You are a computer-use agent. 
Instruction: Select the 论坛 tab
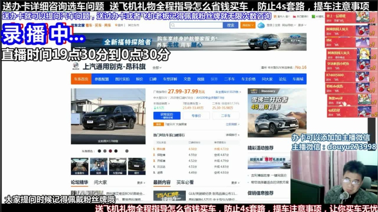click(x=282, y=79)
